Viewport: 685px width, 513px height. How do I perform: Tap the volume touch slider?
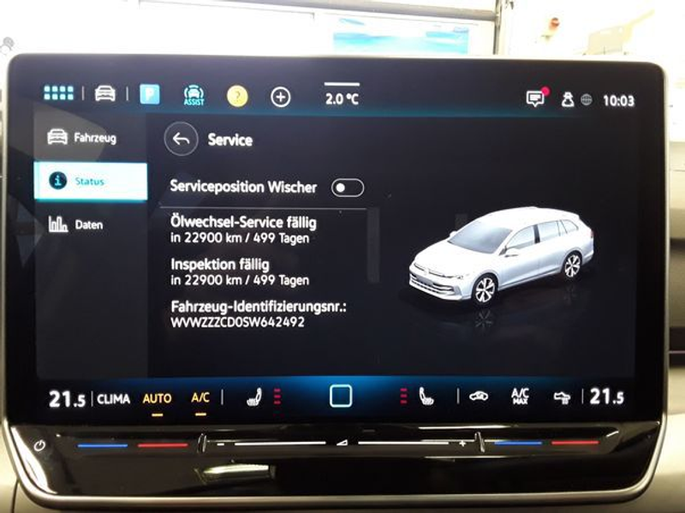pyautogui.click(x=341, y=443)
